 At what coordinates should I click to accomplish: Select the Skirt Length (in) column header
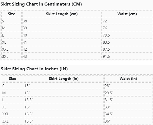point(64,79)
